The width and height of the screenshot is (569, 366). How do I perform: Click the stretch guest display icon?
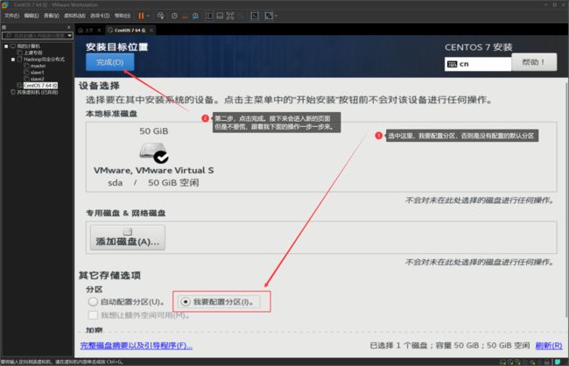[269, 16]
